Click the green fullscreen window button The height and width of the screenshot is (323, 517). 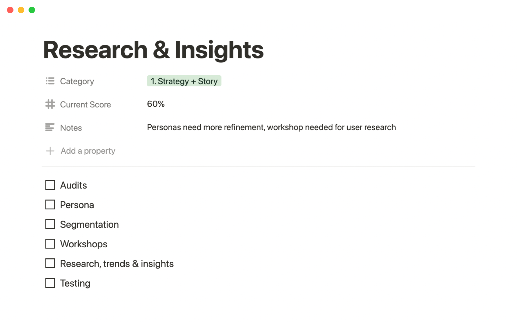tap(32, 10)
